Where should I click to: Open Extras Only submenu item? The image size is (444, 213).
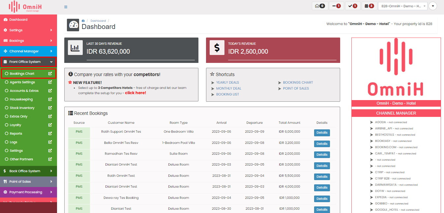pos(18,117)
